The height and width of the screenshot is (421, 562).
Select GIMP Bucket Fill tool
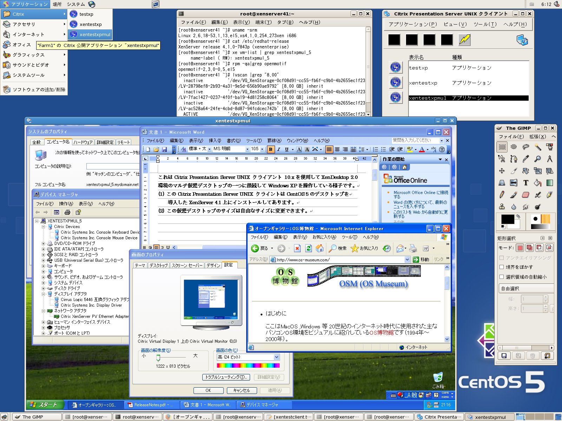click(537, 183)
